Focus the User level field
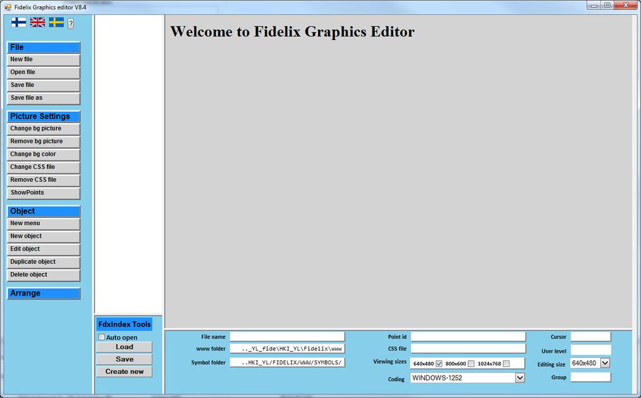 (591, 351)
